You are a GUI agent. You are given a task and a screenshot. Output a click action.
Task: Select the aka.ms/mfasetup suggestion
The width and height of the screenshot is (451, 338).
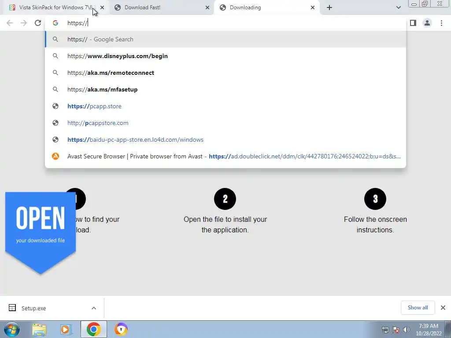(225, 89)
